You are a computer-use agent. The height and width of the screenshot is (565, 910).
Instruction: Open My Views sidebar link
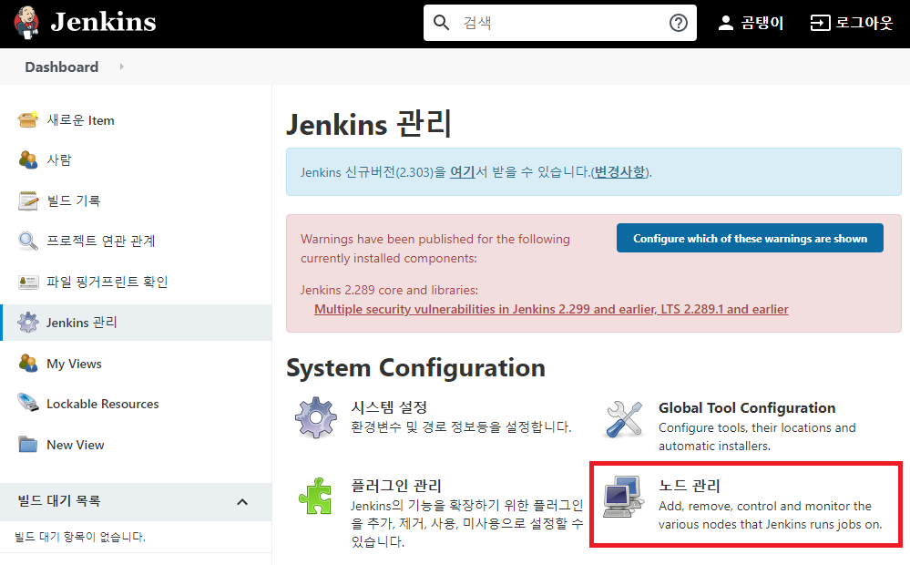pos(75,364)
